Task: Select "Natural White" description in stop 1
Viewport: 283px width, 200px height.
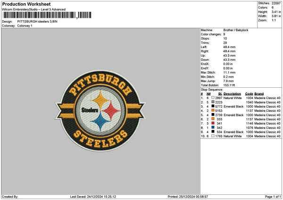Action: point(233,98)
